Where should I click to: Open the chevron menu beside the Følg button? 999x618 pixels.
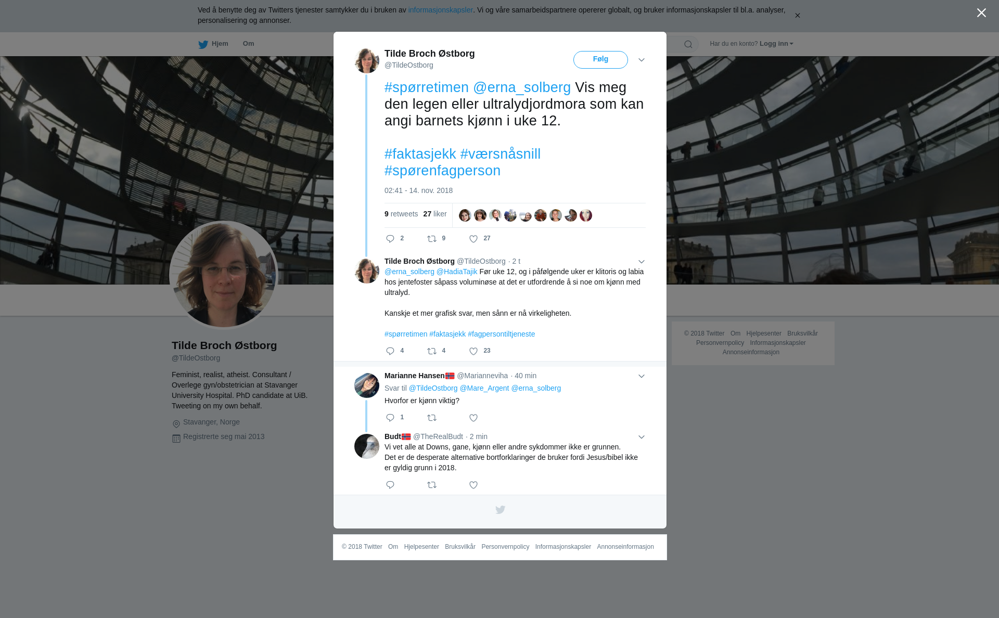(x=642, y=60)
